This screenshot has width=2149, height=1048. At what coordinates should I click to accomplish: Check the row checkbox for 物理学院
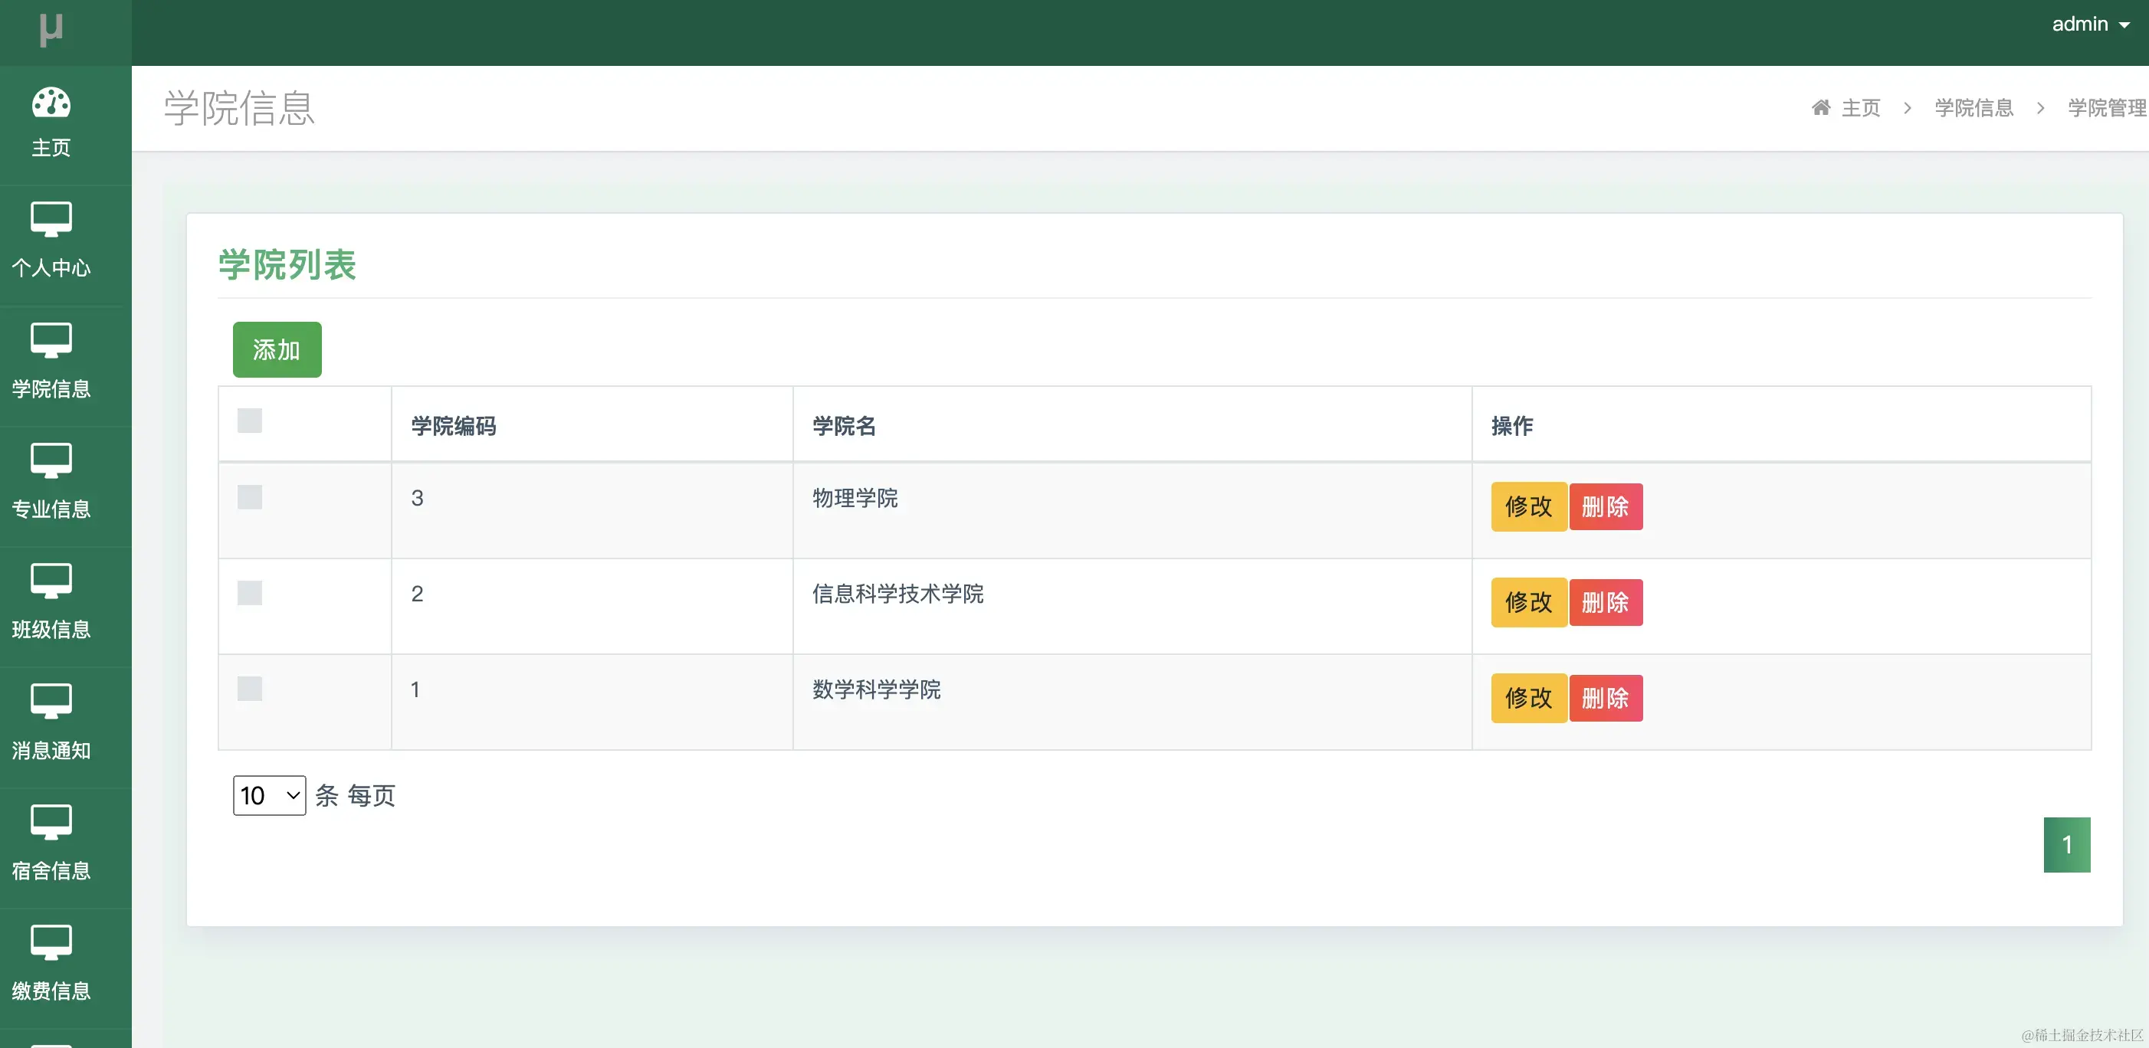(x=249, y=498)
